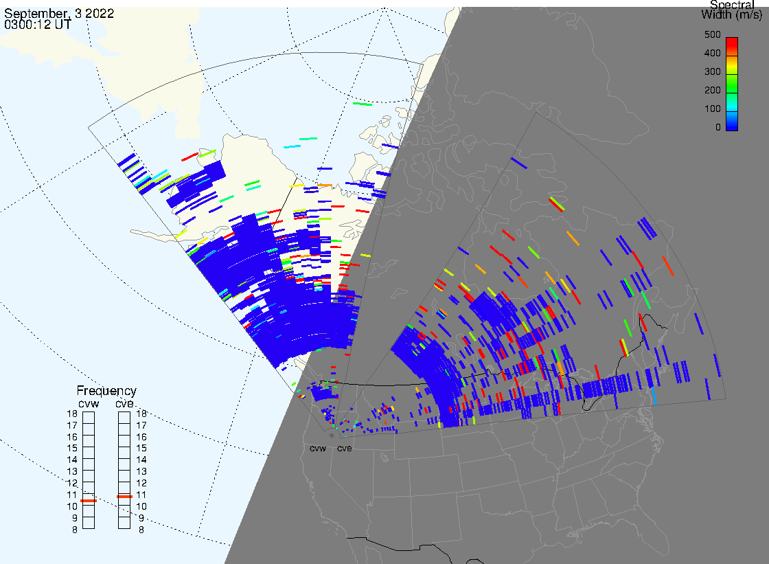
Task: Click the time stamp '0300:12 UT'
Action: tap(38, 25)
